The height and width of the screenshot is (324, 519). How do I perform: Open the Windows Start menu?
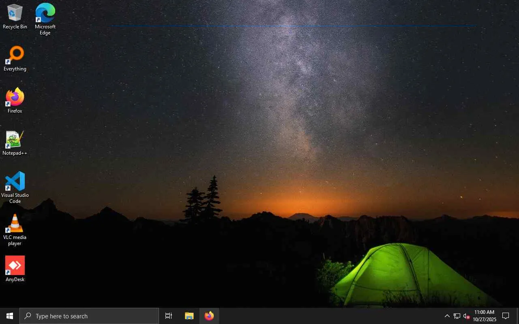10,316
